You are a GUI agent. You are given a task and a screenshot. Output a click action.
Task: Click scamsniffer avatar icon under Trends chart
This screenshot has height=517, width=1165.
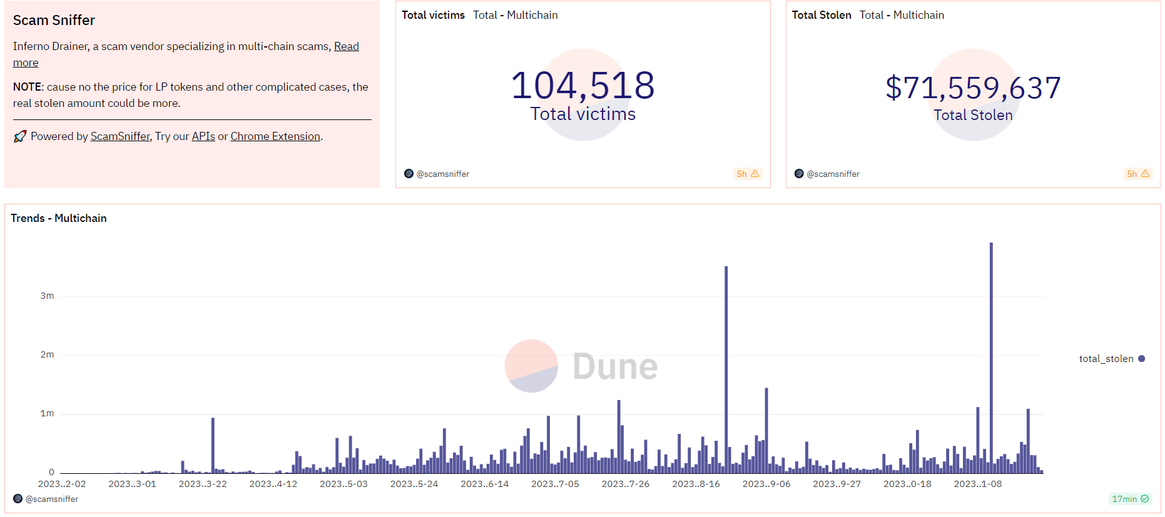(x=18, y=499)
